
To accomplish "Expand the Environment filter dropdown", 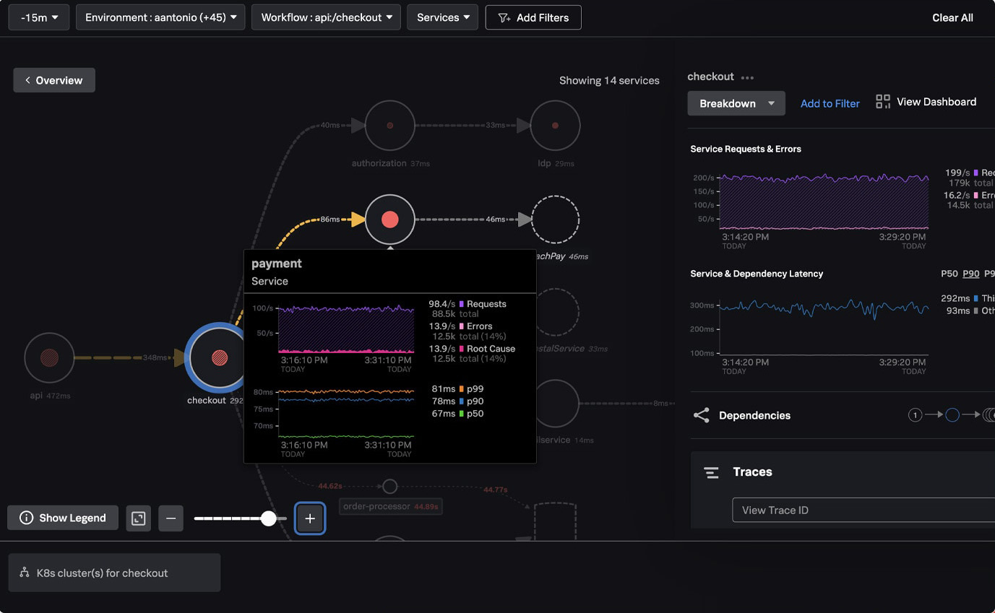I will point(160,17).
